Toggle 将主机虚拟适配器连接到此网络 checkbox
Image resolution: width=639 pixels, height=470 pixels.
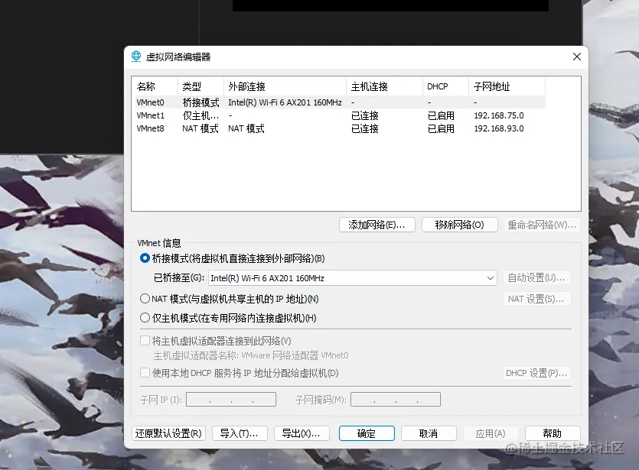(x=145, y=341)
